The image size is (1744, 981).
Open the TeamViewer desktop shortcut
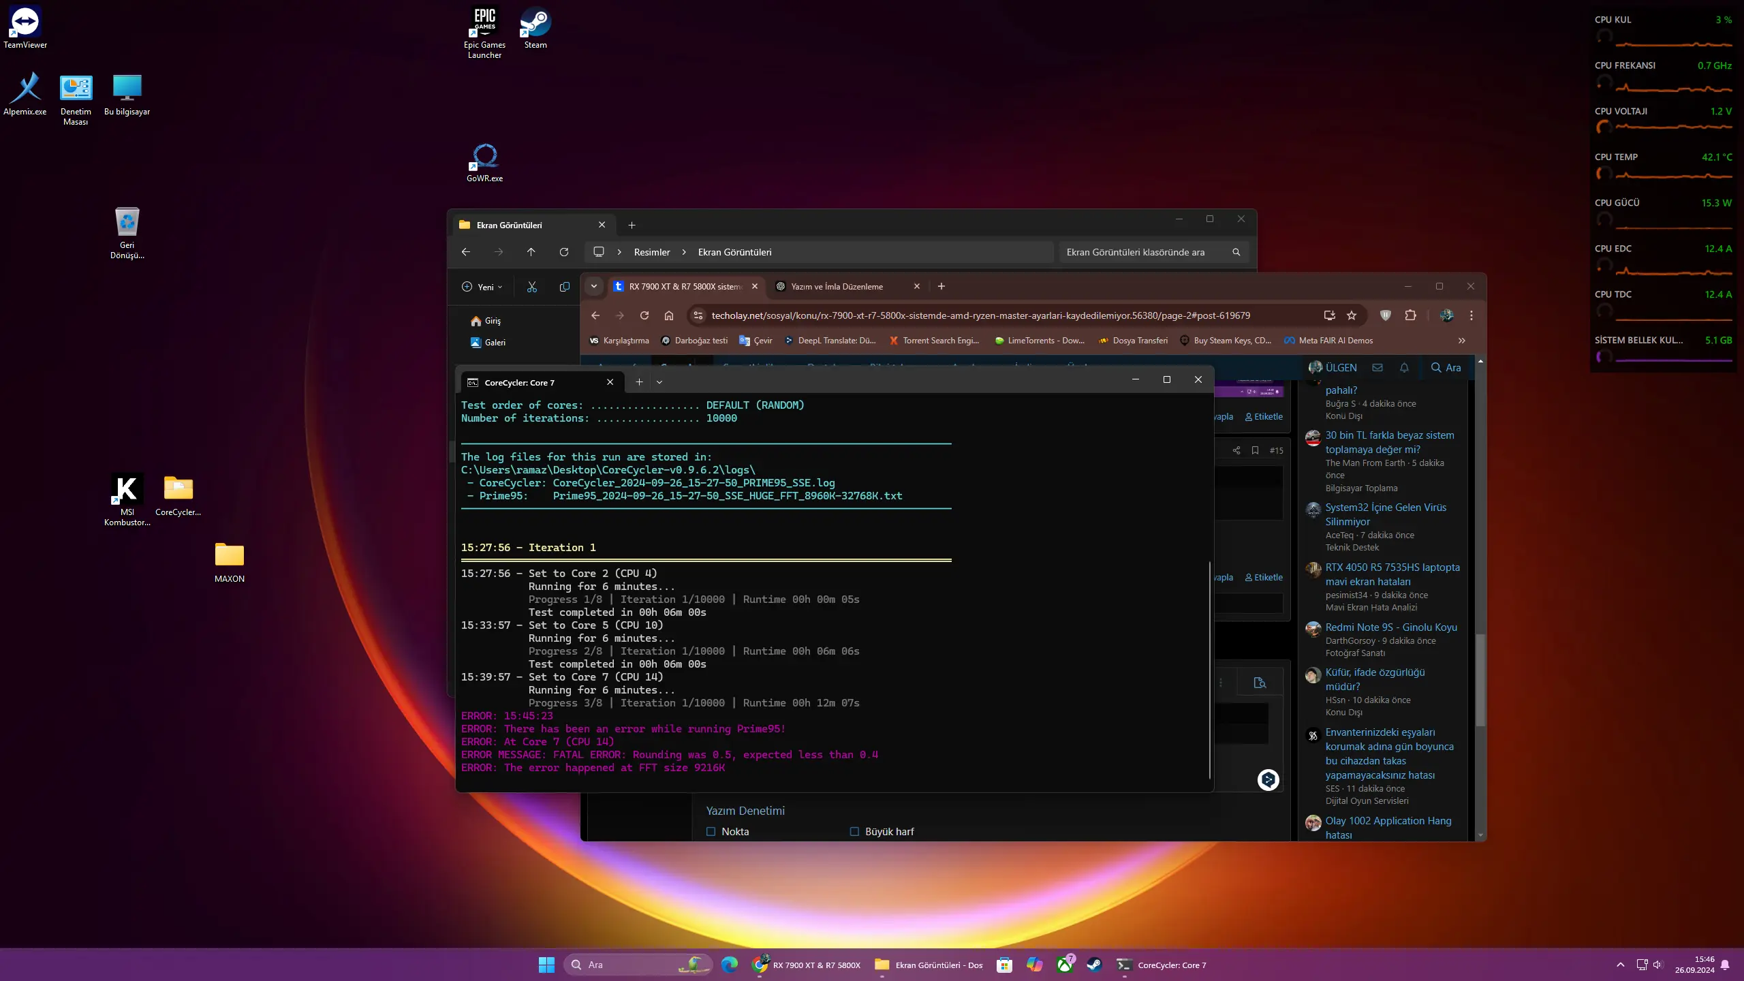tap(25, 28)
